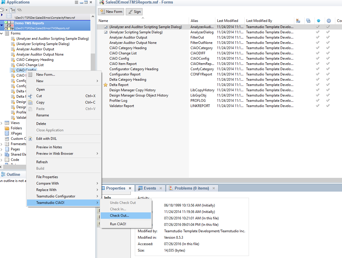Image resolution: width=342 pixels, height=258 pixels.
Task: Toggle web checkmark for CIAO Config row
Action: (328, 58)
